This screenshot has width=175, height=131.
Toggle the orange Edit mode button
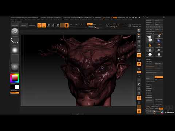pyautogui.click(x=39, y=25)
